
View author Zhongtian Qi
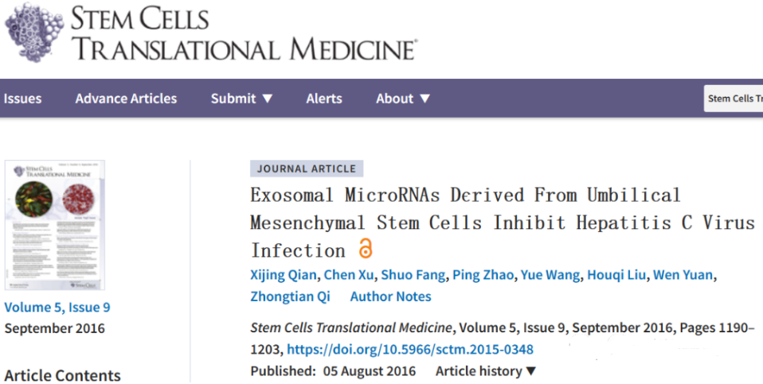[290, 297]
